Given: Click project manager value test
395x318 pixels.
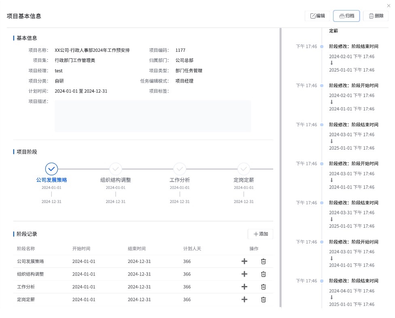Looking at the screenshot, I should point(58,71).
